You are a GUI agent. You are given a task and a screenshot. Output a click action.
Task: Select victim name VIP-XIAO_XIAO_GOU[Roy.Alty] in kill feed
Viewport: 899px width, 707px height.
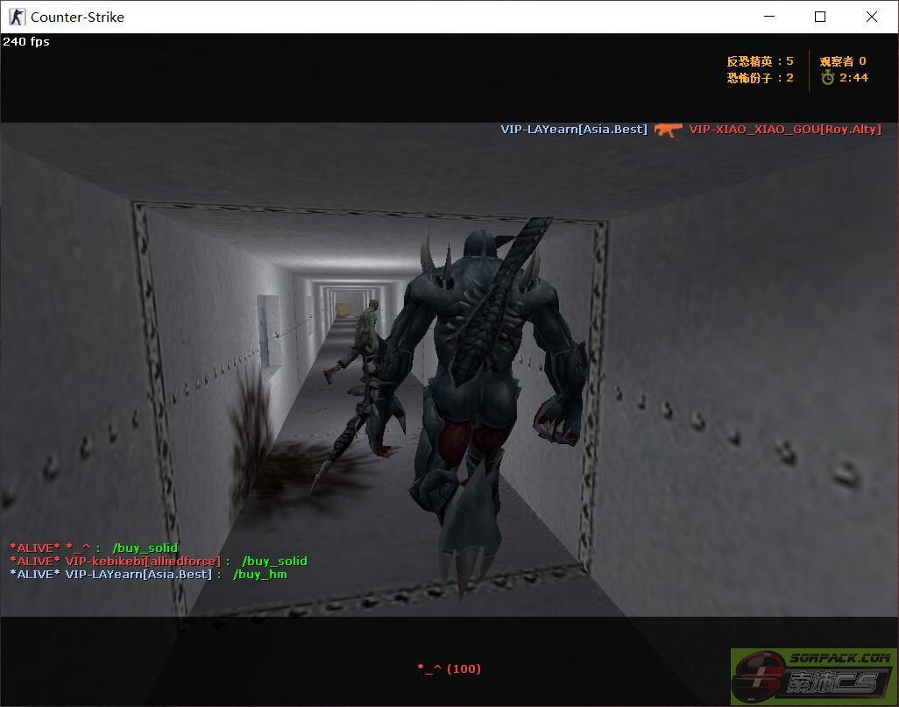(784, 130)
